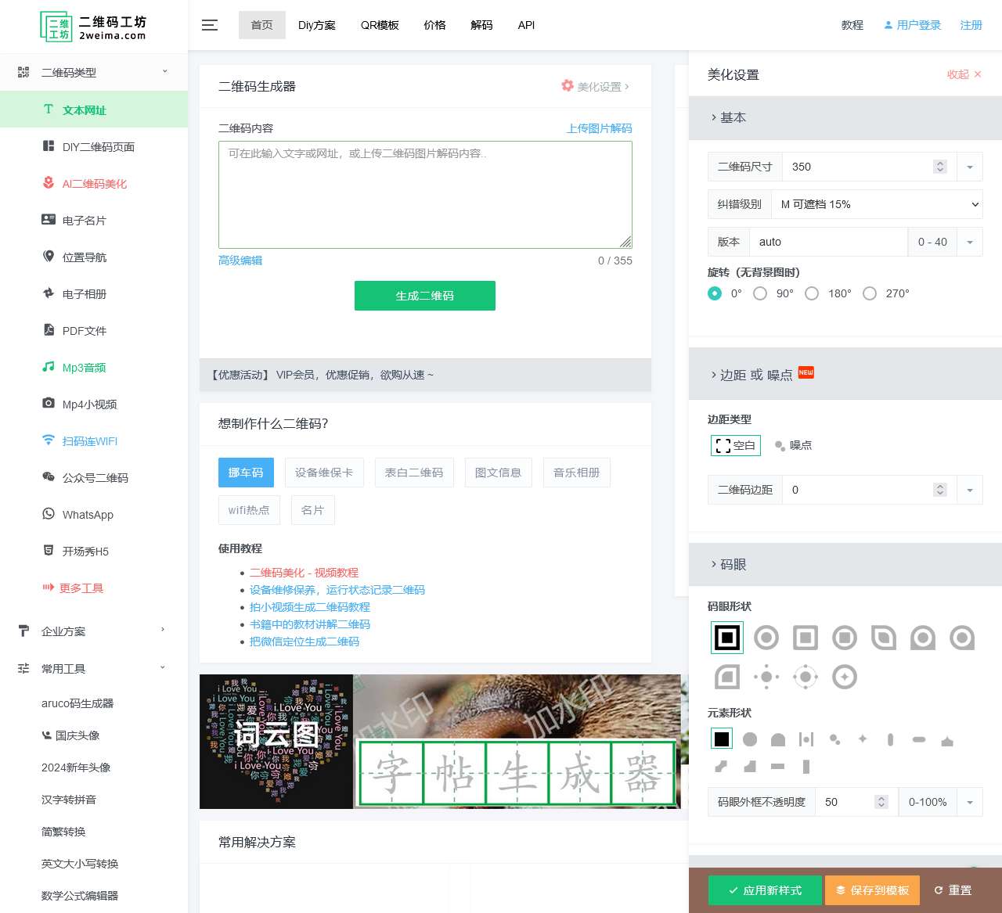1002x913 pixels.
Task: Select the 挪车码 tab
Action: pyautogui.click(x=245, y=473)
